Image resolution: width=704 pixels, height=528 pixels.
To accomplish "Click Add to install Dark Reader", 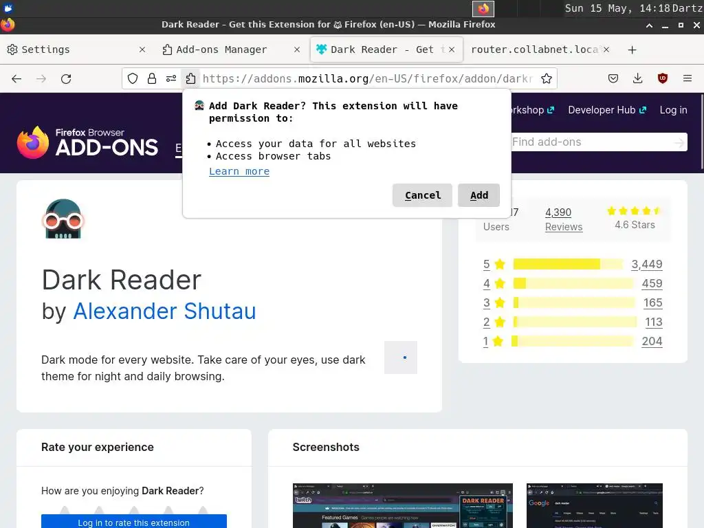I will [478, 195].
